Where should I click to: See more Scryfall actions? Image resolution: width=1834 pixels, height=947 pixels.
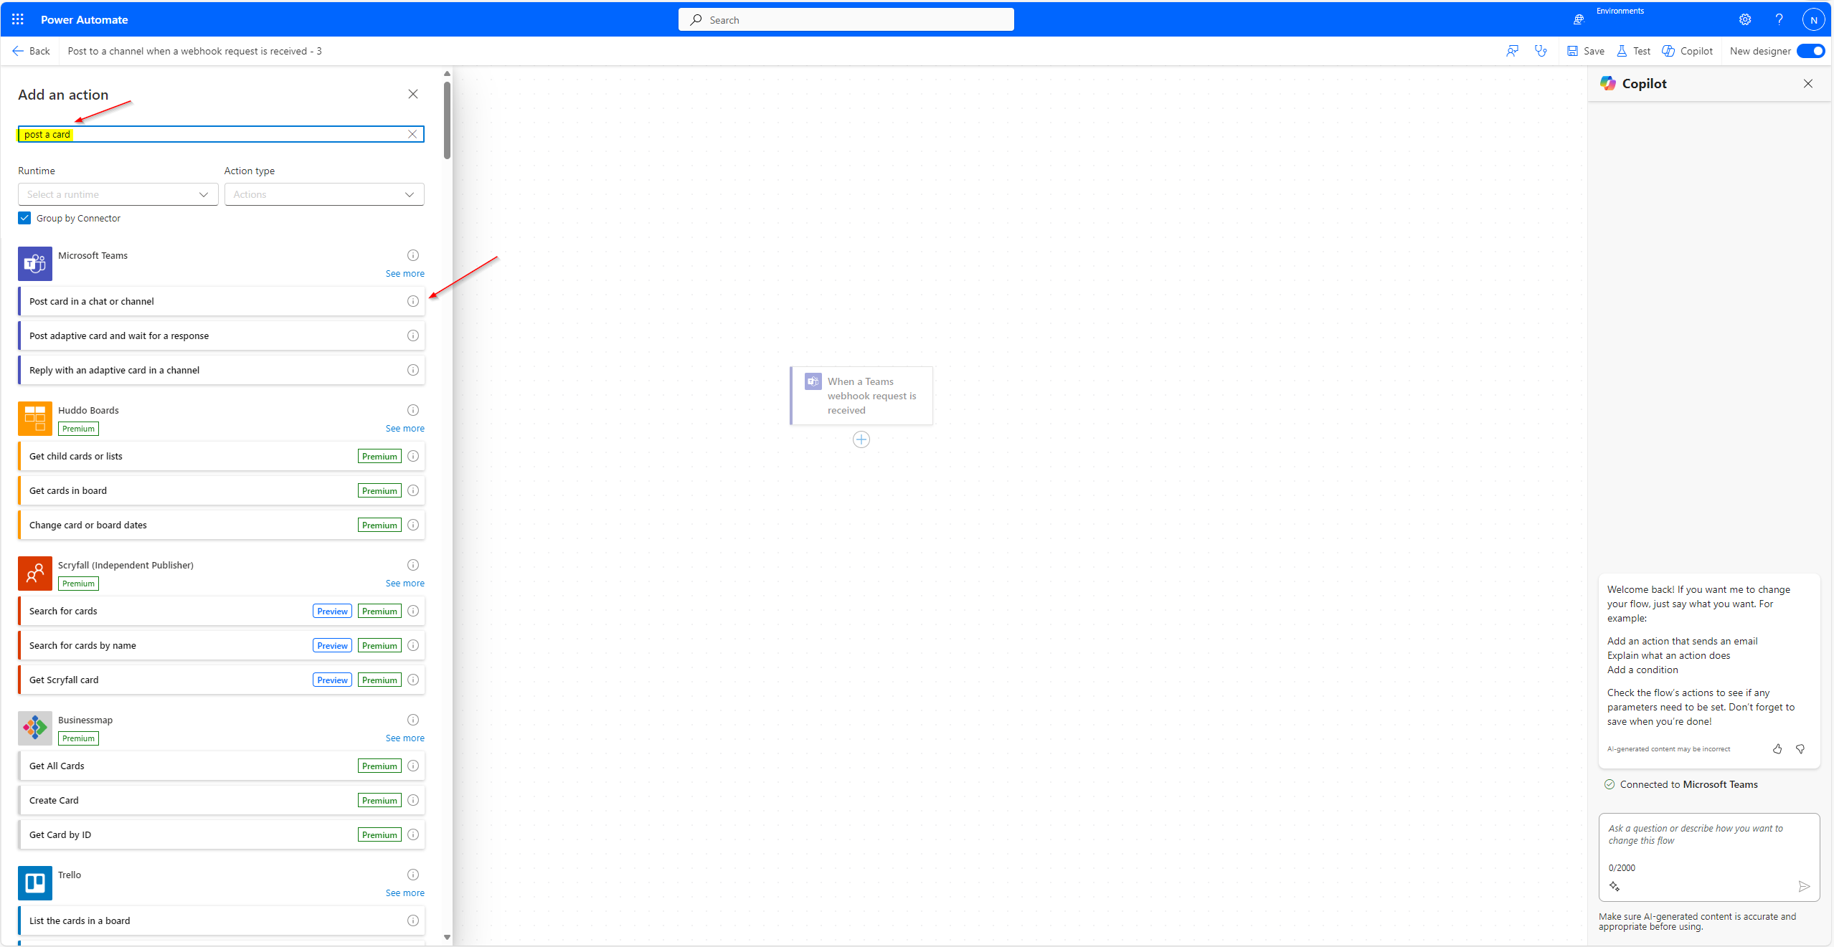click(405, 584)
